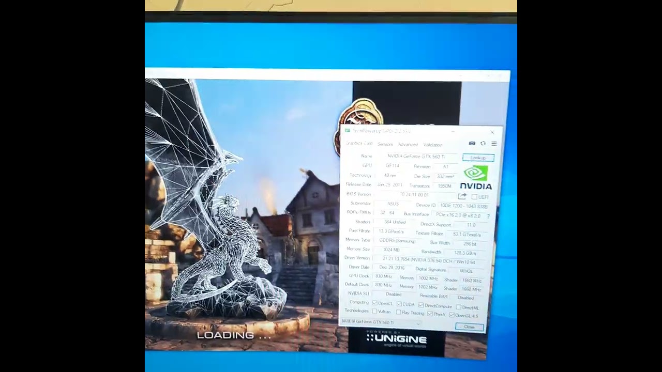Toggle the UEFI checkbox
The image size is (662, 372).
tap(474, 197)
